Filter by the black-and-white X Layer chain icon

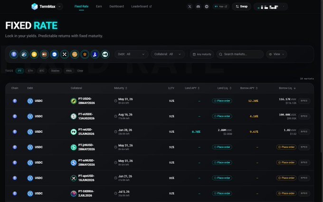65,54
